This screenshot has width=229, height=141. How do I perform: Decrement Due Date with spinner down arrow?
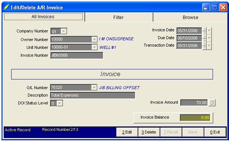click(x=204, y=40)
